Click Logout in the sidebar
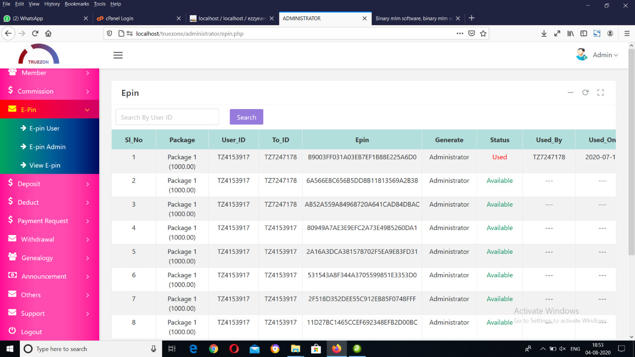635x357 pixels. [31, 332]
